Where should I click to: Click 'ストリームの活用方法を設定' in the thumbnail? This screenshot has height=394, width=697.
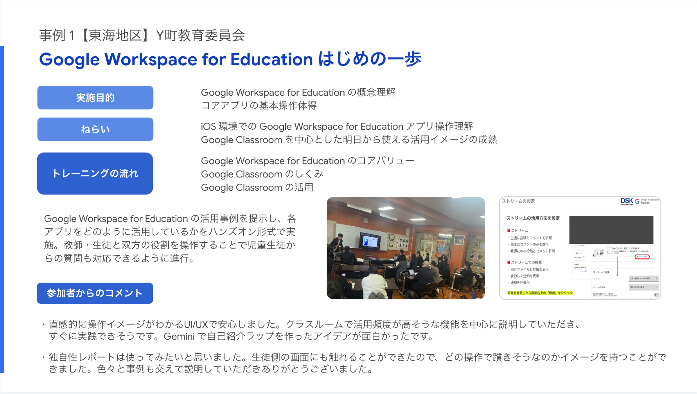point(533,218)
